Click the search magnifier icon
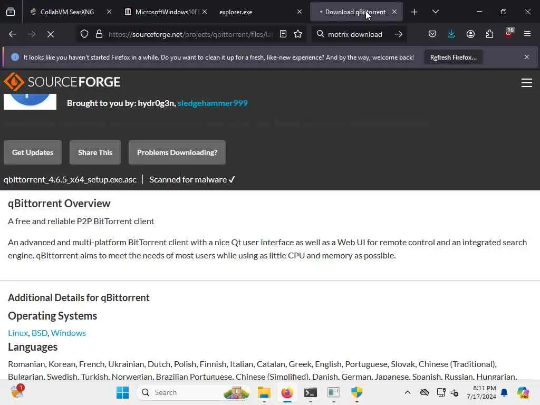Image resolution: width=540 pixels, height=405 pixels. click(x=320, y=34)
